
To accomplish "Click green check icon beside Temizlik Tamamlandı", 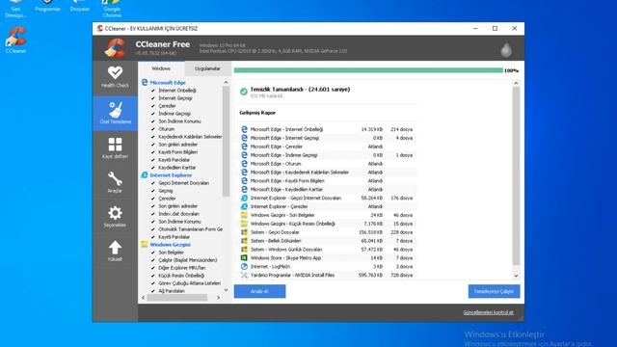I will (244, 92).
